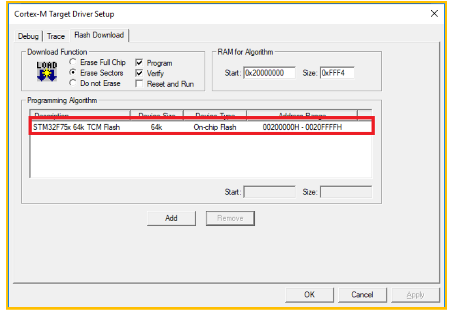
Task: Disable the Verify checkbox
Action: (140, 73)
